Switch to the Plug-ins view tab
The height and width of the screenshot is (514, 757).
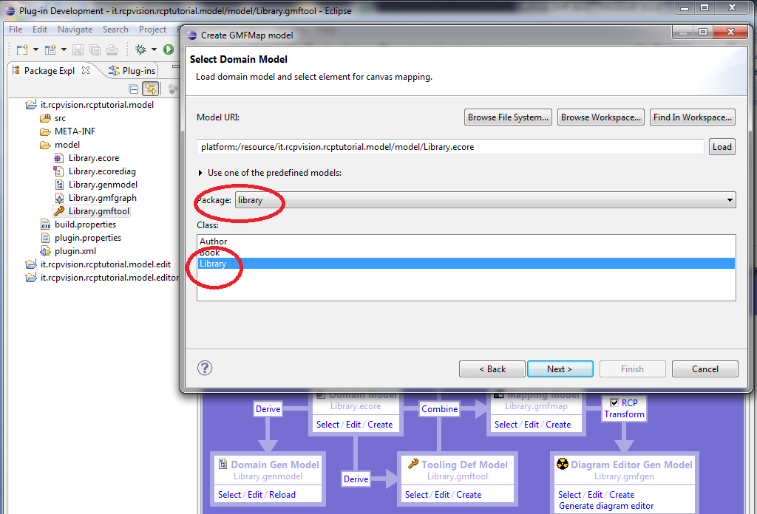tap(132, 71)
